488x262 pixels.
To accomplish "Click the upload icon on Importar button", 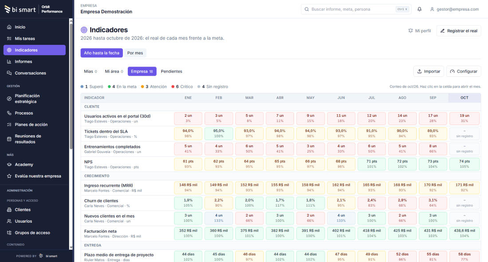I will 420,71.
